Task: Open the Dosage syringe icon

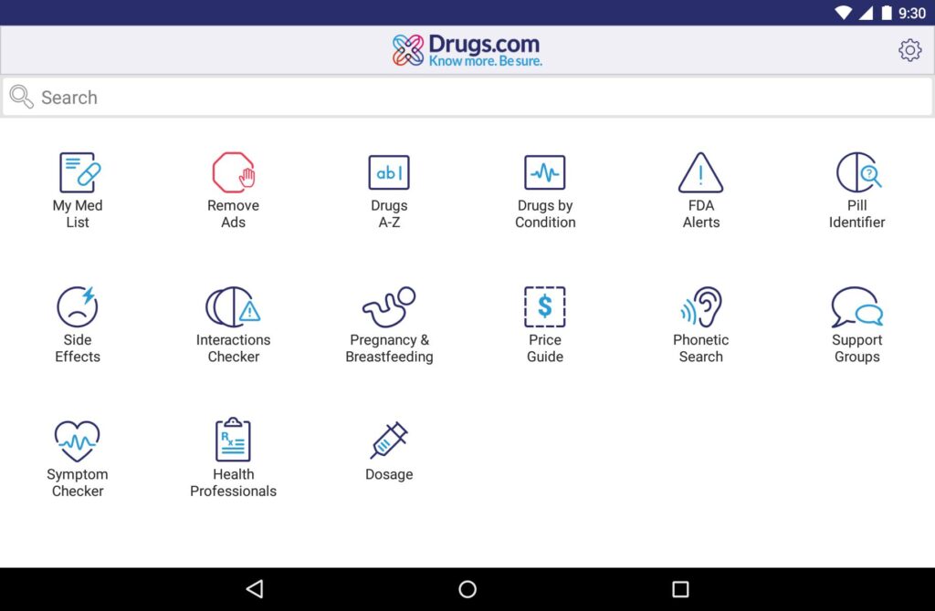Action: click(x=389, y=440)
